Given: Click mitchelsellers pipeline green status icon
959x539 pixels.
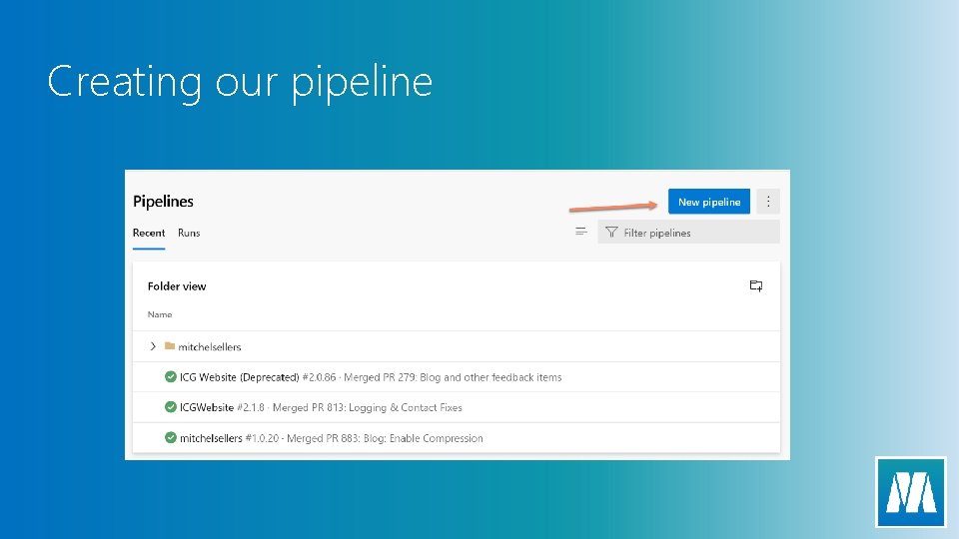Looking at the screenshot, I should 171,438.
